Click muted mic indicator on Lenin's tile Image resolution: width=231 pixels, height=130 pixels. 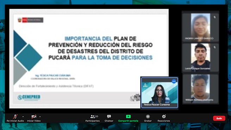(215, 47)
